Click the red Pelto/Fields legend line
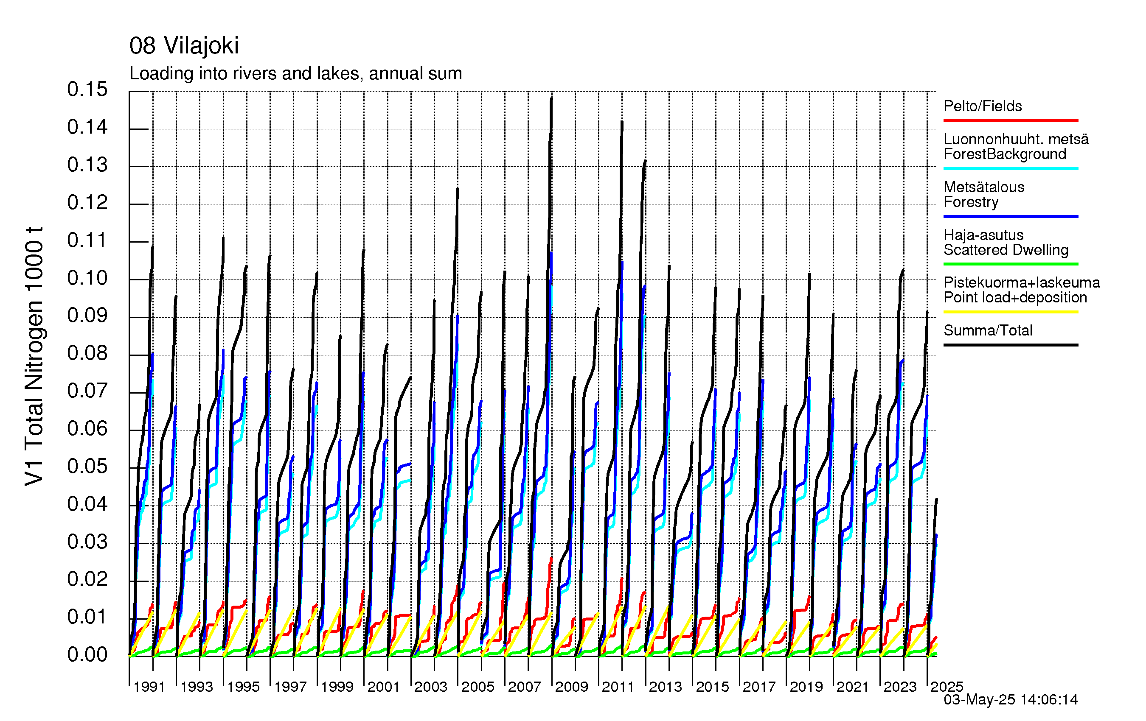Image resolution: width=1146 pixels, height=721 pixels. [x=1011, y=121]
